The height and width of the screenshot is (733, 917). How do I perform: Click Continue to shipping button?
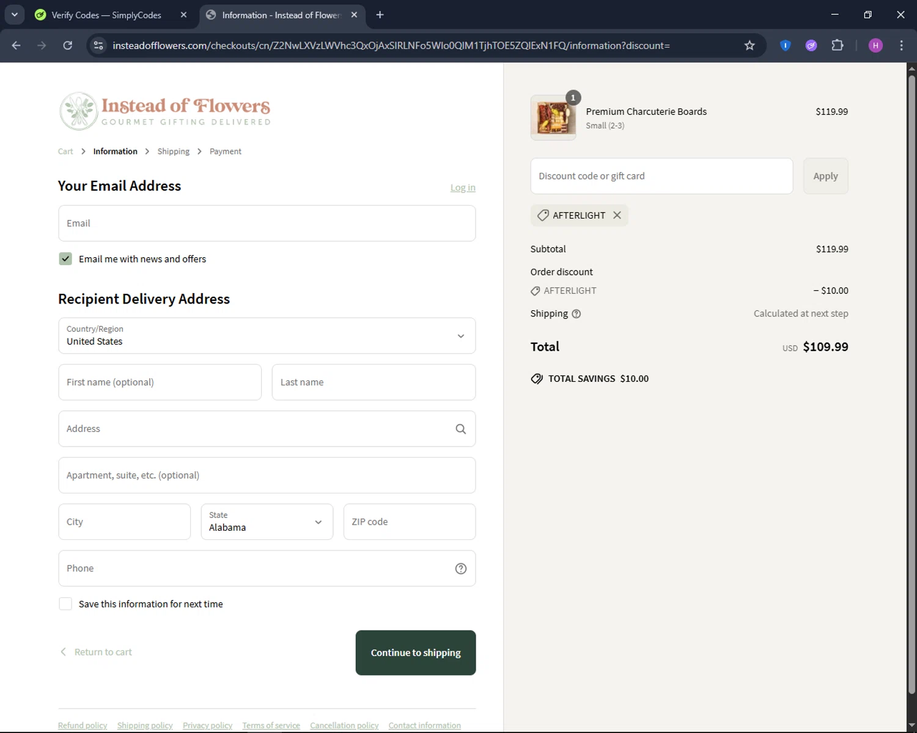click(x=416, y=652)
